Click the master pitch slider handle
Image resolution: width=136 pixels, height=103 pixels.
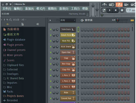[97, 10]
